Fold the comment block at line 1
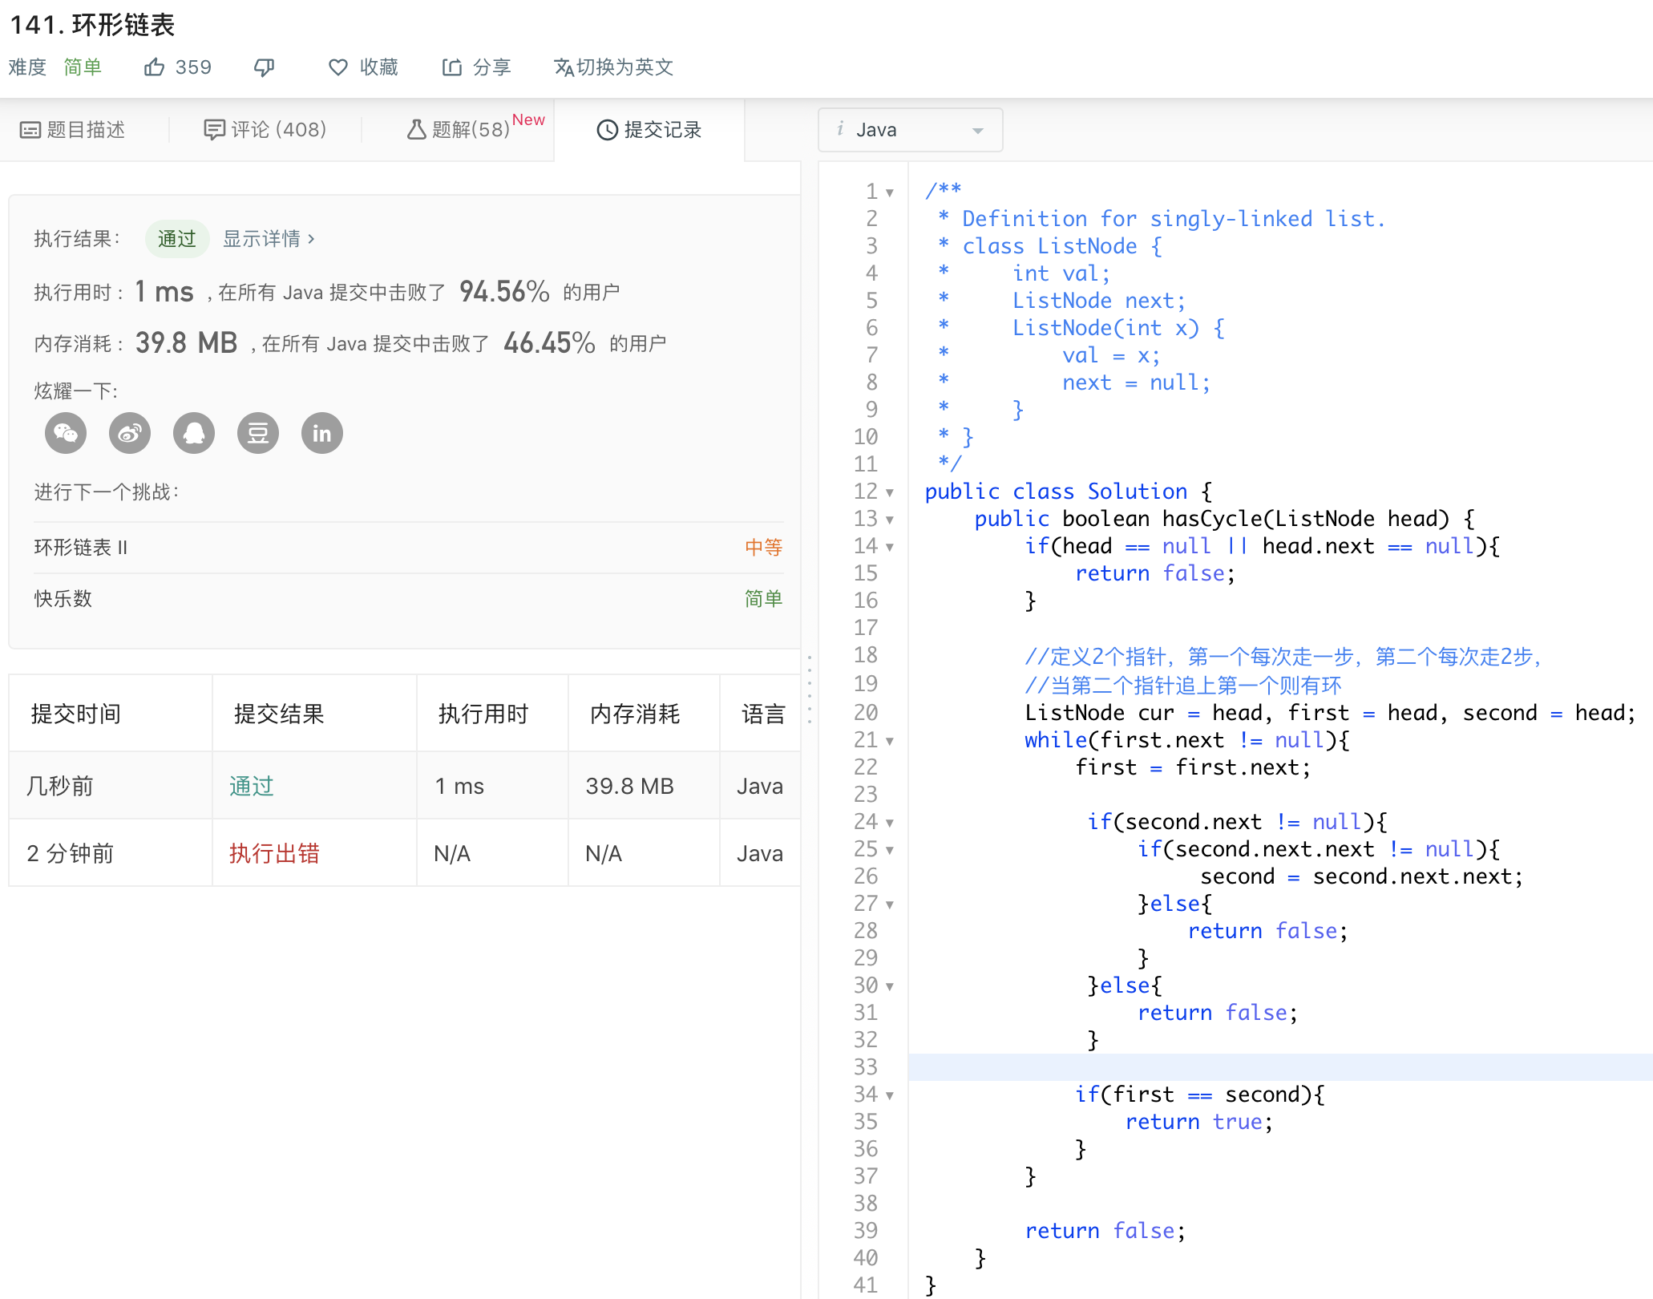Screen dimensions: 1653x1299 coord(890,192)
